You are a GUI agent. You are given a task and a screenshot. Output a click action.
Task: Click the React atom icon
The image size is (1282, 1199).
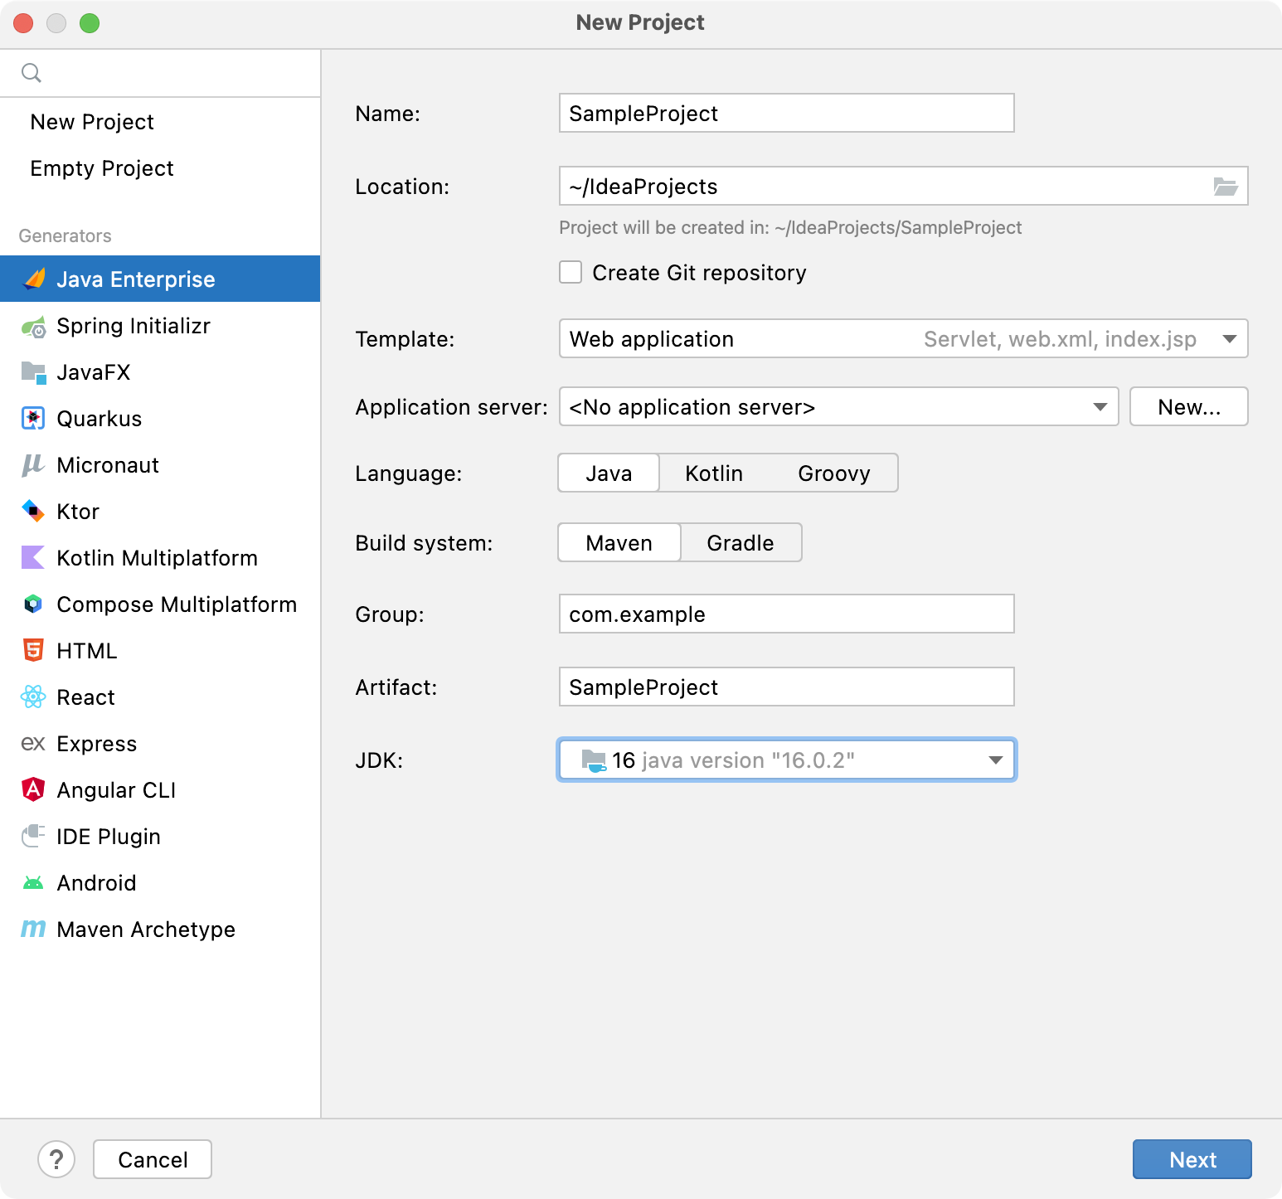(x=33, y=697)
